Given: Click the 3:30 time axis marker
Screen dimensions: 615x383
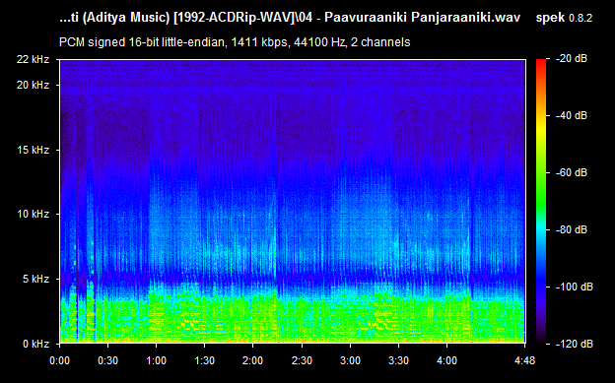Looking at the screenshot, I should (x=398, y=360).
